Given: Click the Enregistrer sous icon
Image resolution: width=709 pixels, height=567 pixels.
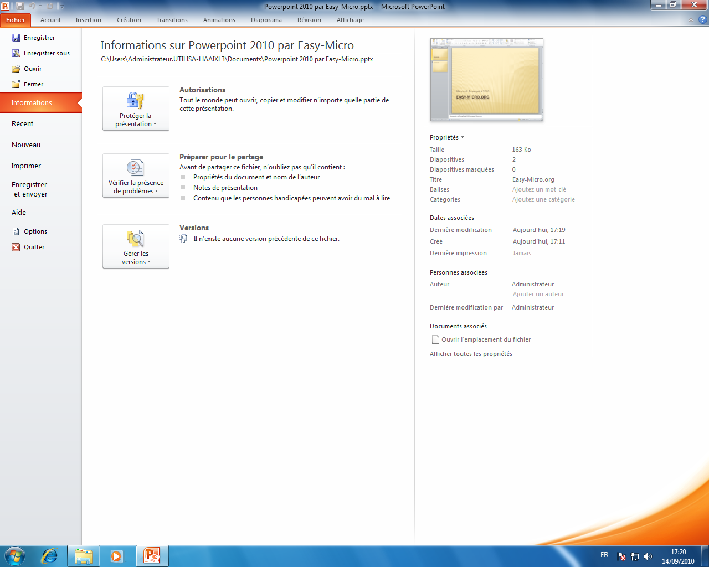Looking at the screenshot, I should click(16, 53).
